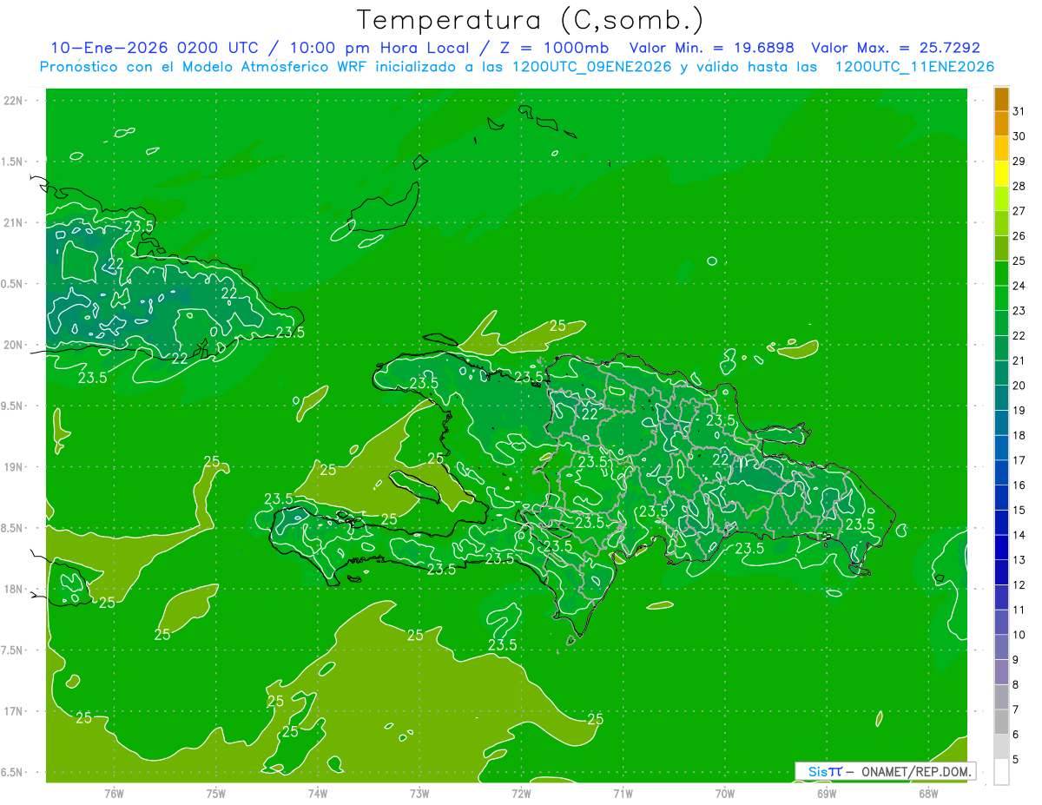This screenshot has height=805, width=1042.
Task: Click the "1200UTC_11ENE2026" valid-until time
Action: pos(914,67)
